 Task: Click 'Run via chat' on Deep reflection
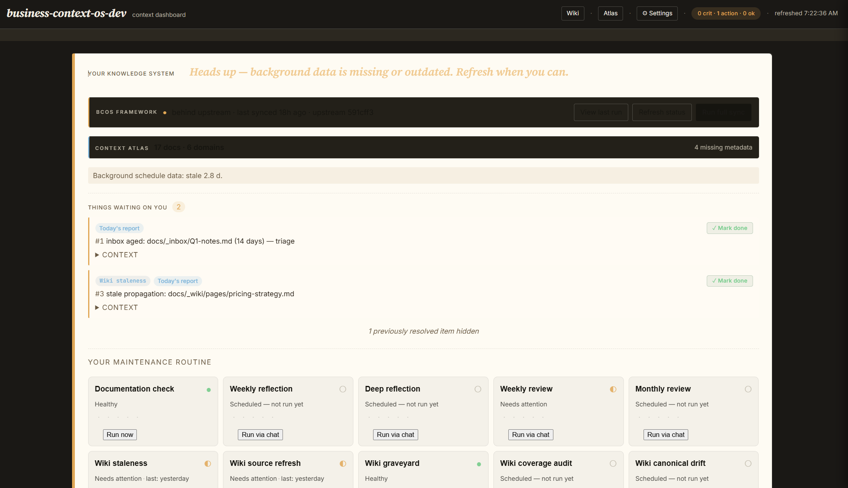396,435
